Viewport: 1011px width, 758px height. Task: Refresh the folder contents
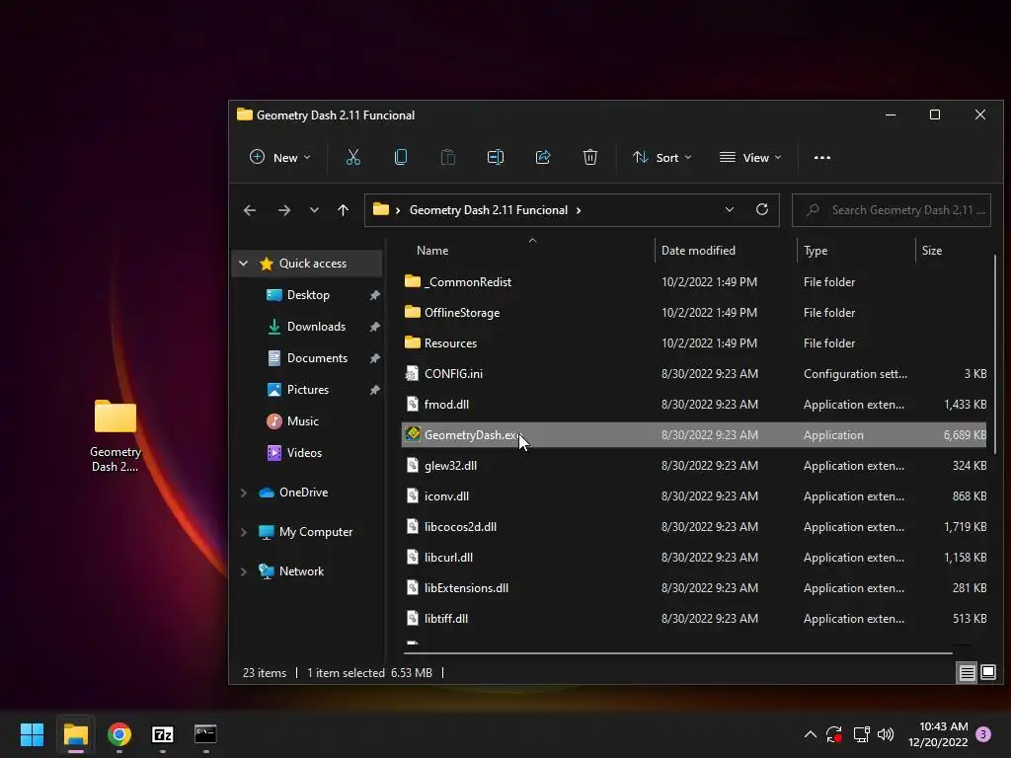point(761,209)
